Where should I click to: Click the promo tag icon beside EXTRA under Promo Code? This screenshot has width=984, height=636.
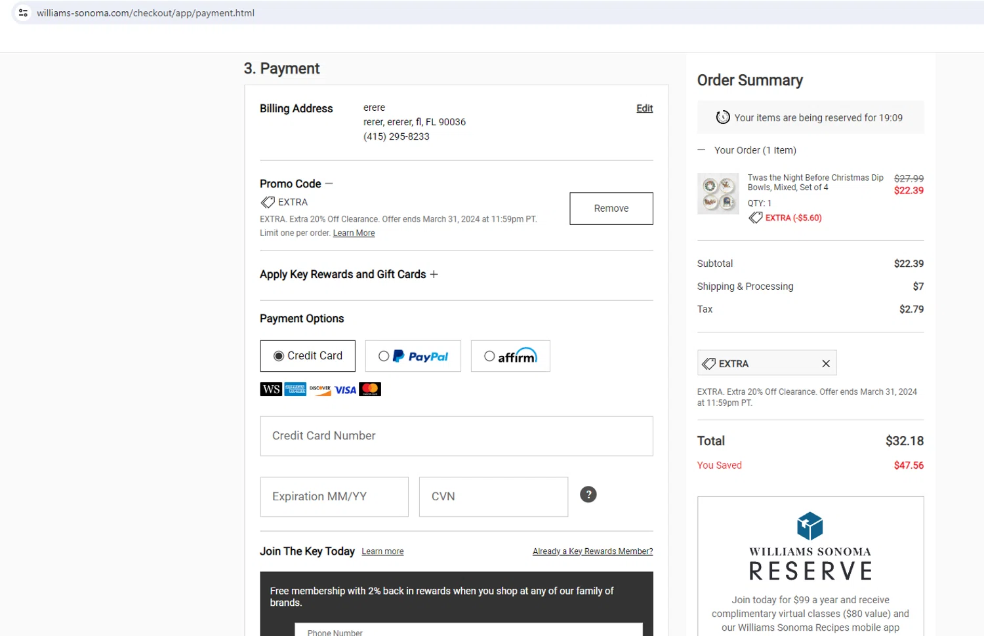[x=268, y=202]
